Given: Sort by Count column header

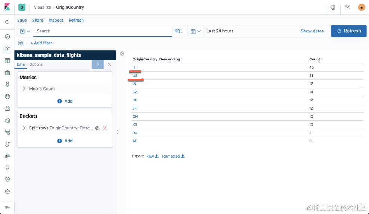Looking at the screenshot, I should click(316, 59).
